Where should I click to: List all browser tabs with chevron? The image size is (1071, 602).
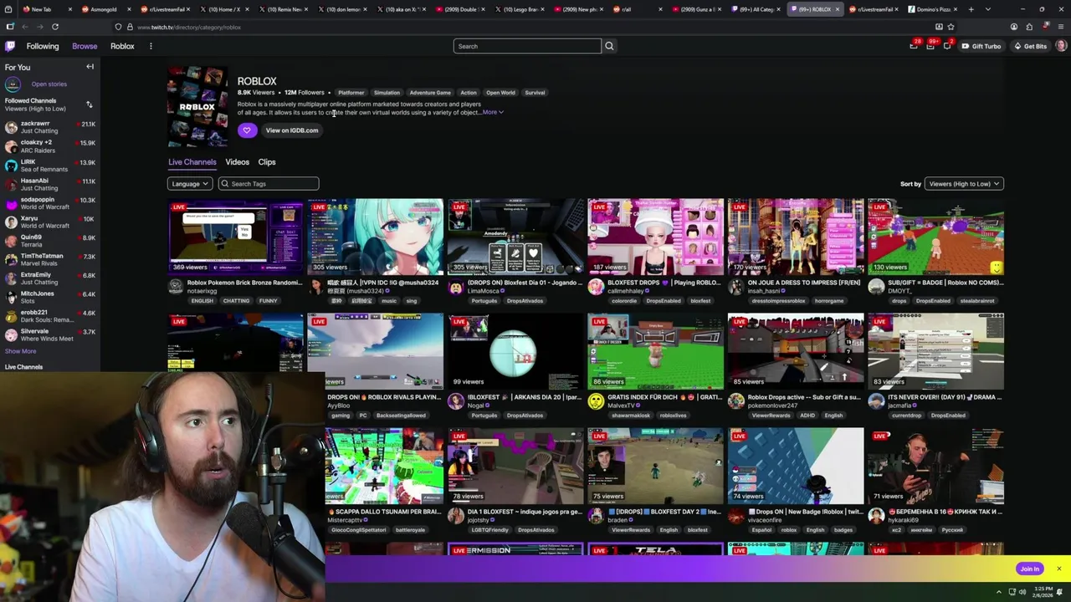pyautogui.click(x=987, y=9)
